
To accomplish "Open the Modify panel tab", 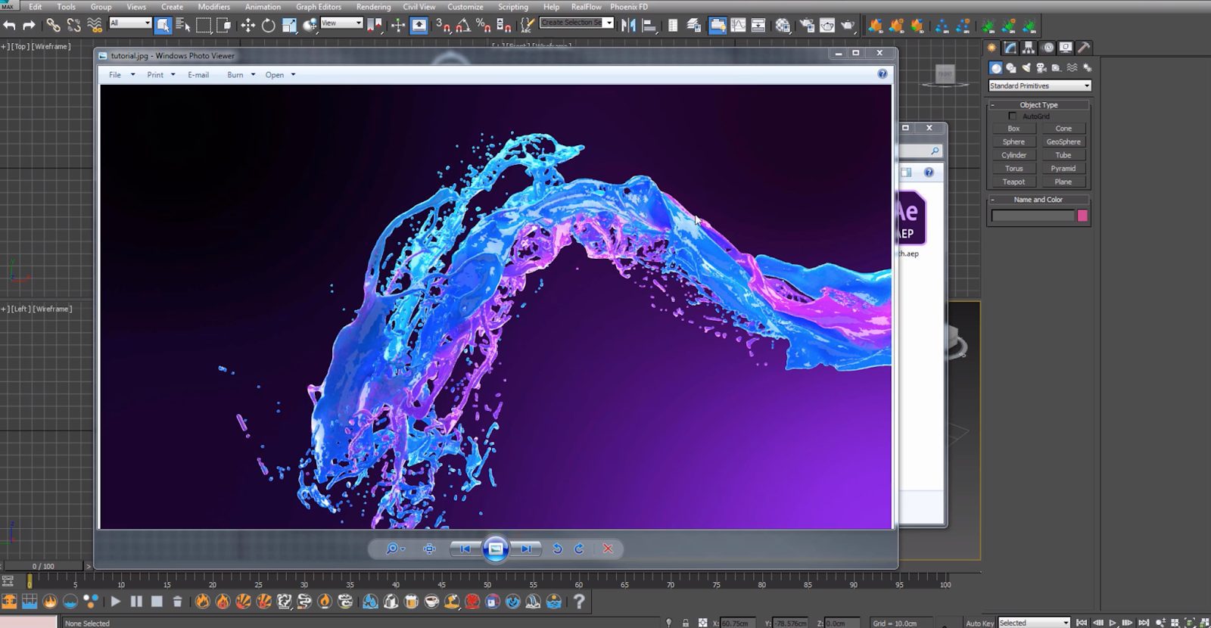I will coord(1010,48).
